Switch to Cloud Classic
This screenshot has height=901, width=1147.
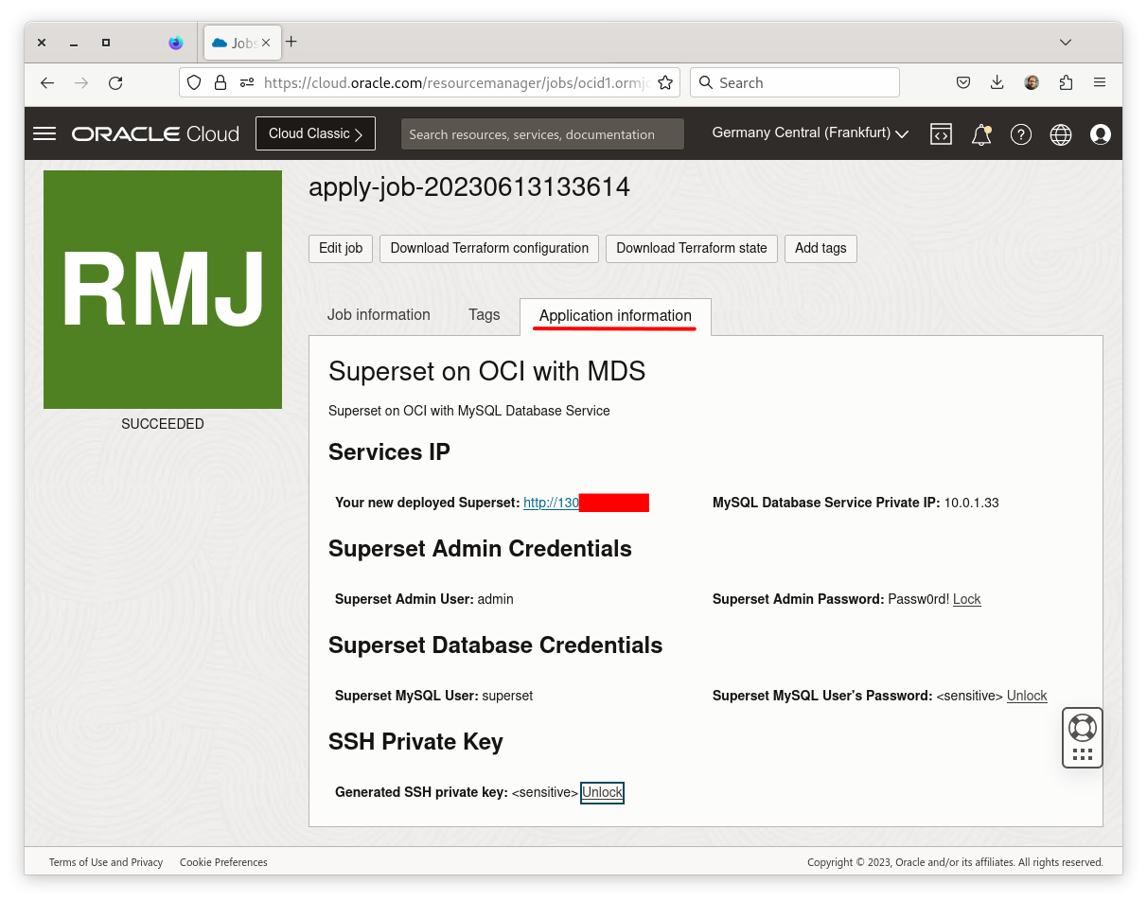315,133
